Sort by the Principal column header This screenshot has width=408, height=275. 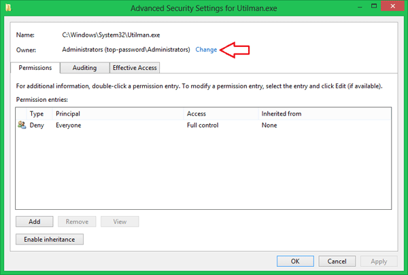point(118,113)
